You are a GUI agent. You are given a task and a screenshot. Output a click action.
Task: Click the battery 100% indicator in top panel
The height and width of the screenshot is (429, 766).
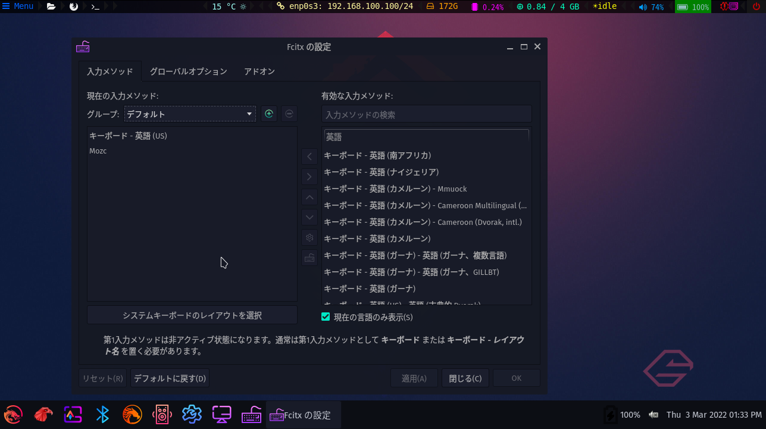(x=693, y=7)
